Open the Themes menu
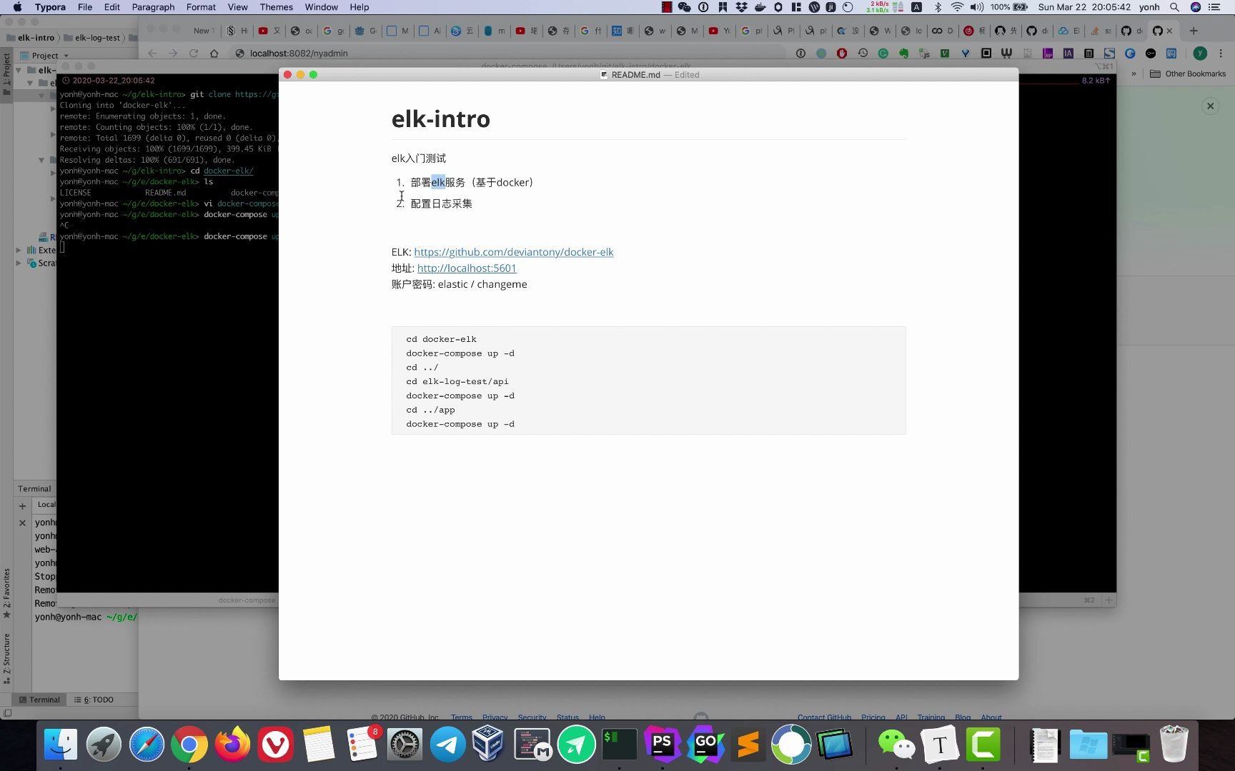 [276, 7]
